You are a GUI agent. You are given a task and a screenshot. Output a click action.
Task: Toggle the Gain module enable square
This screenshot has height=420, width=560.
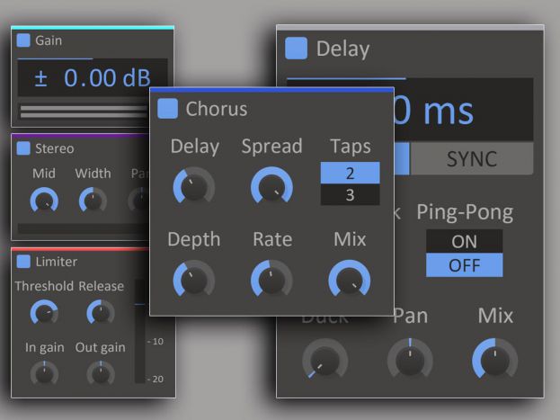23,40
